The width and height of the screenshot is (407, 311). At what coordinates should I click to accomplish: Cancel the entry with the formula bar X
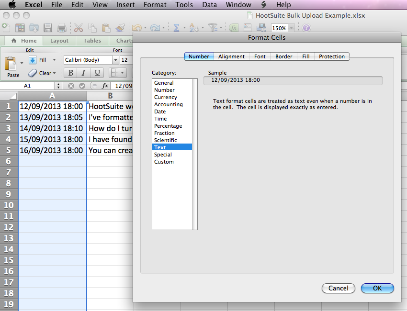(x=71, y=86)
